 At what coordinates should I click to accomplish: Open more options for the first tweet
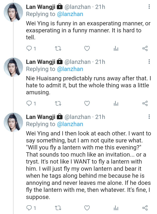[149, 6]
